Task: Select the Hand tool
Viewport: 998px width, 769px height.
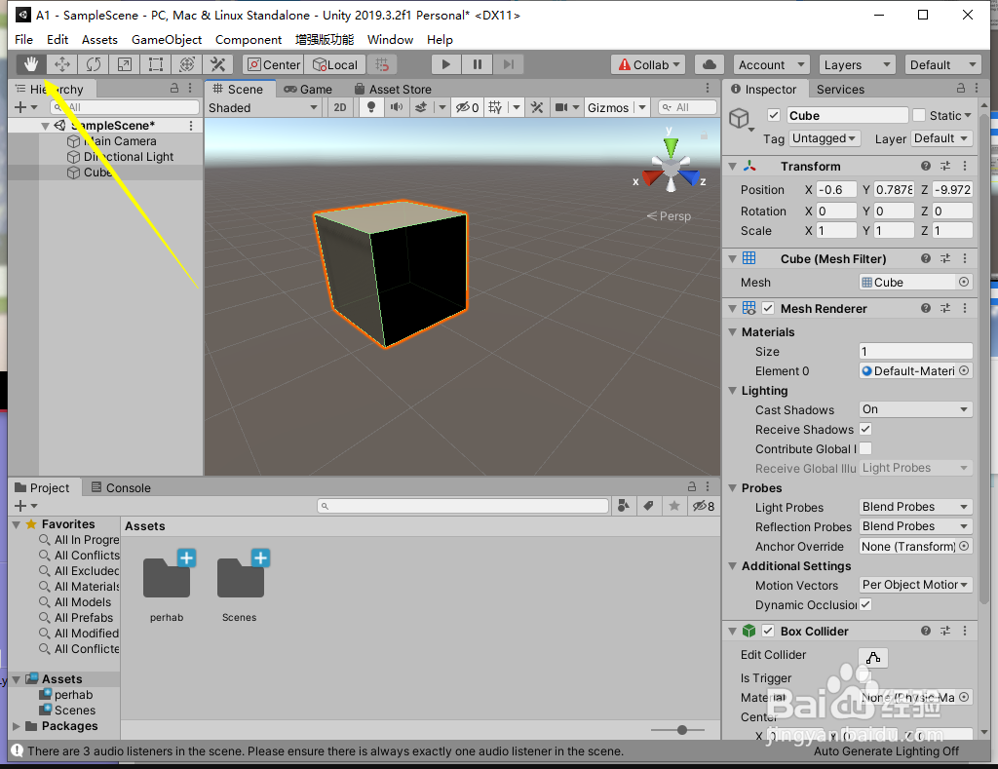Action: 30,64
